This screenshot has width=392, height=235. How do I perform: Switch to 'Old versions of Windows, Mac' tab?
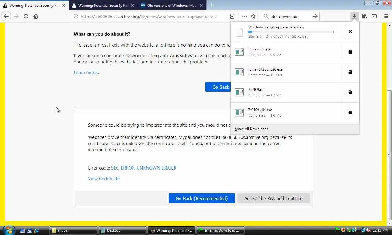[172, 6]
